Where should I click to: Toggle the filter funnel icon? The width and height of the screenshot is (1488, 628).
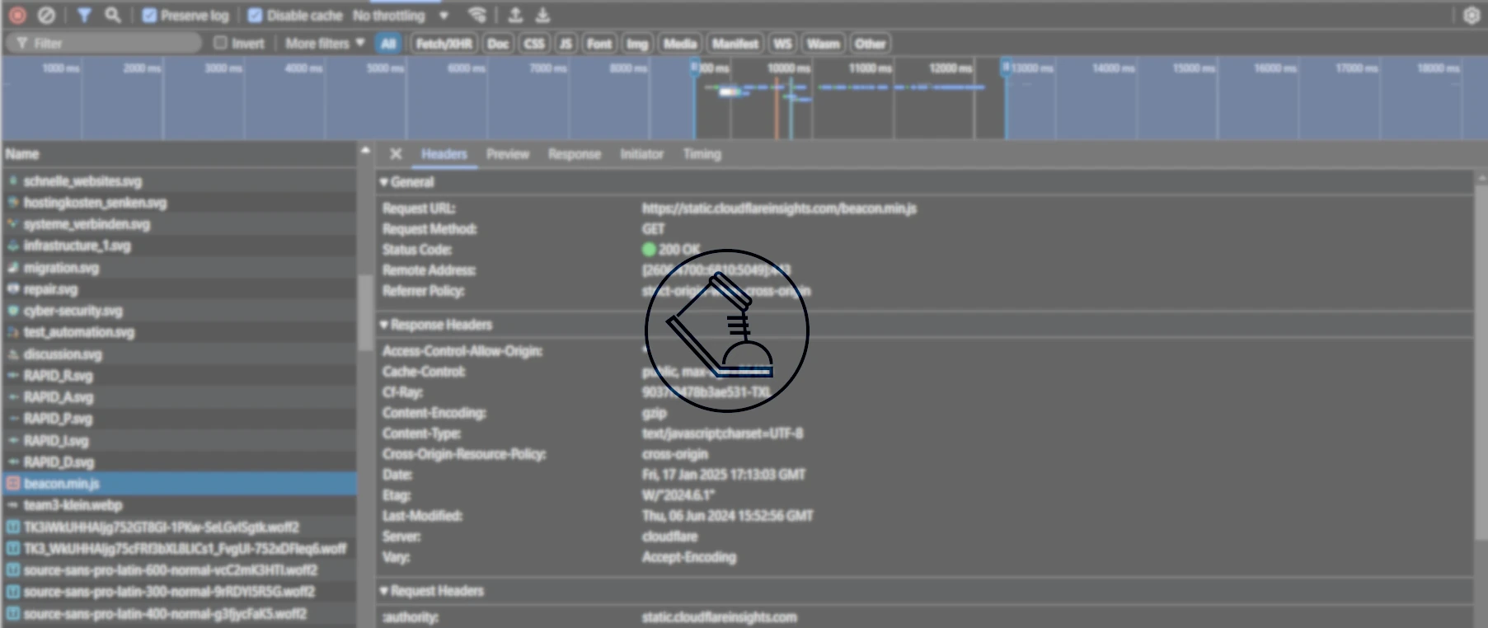84,15
